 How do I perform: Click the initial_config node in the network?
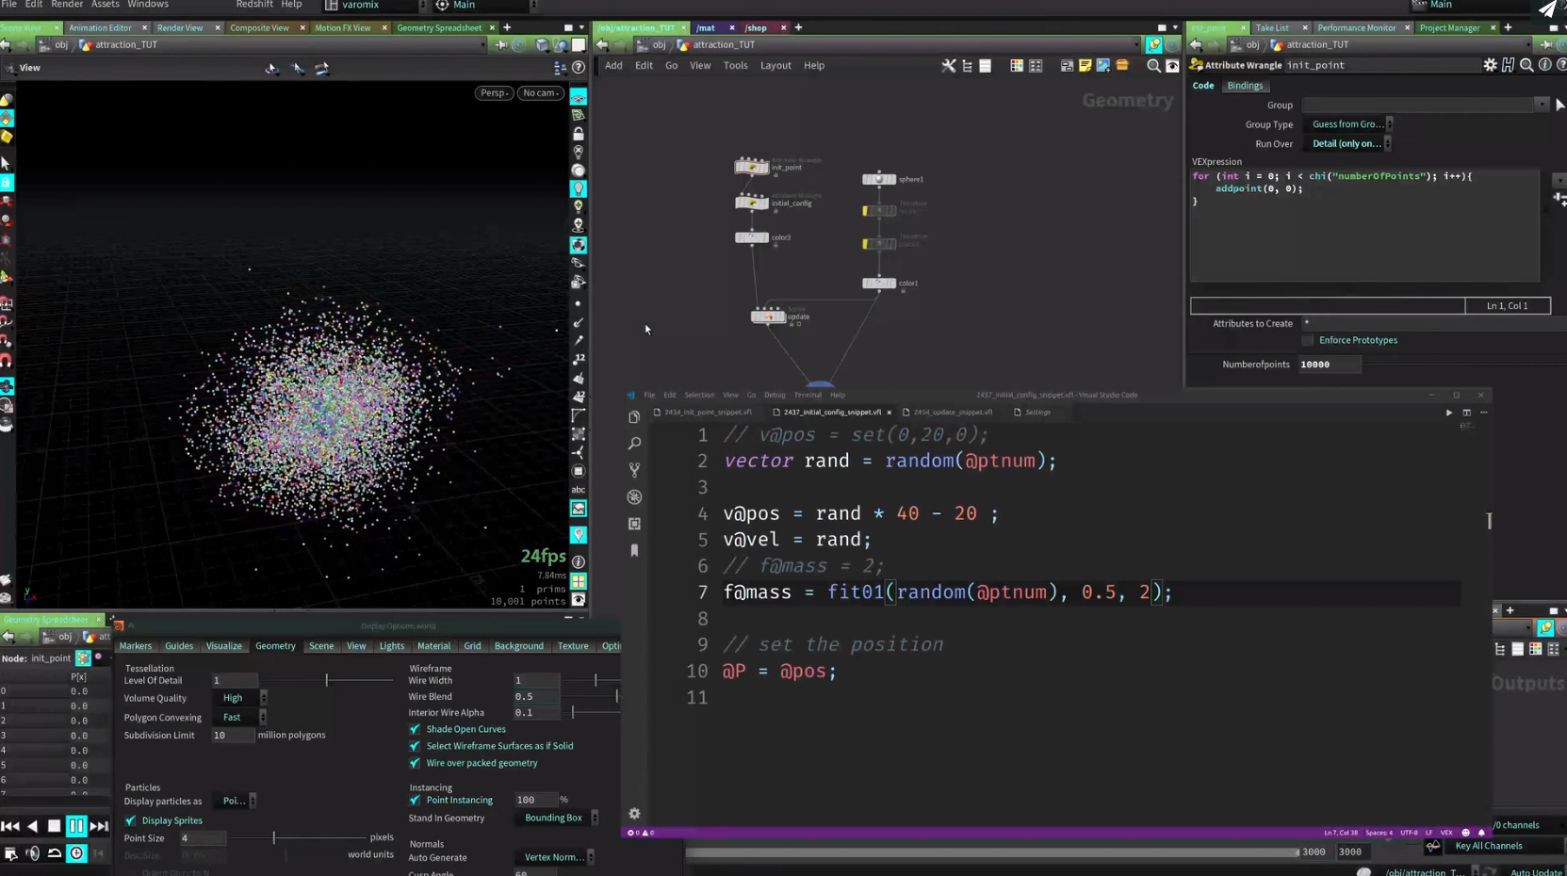752,203
